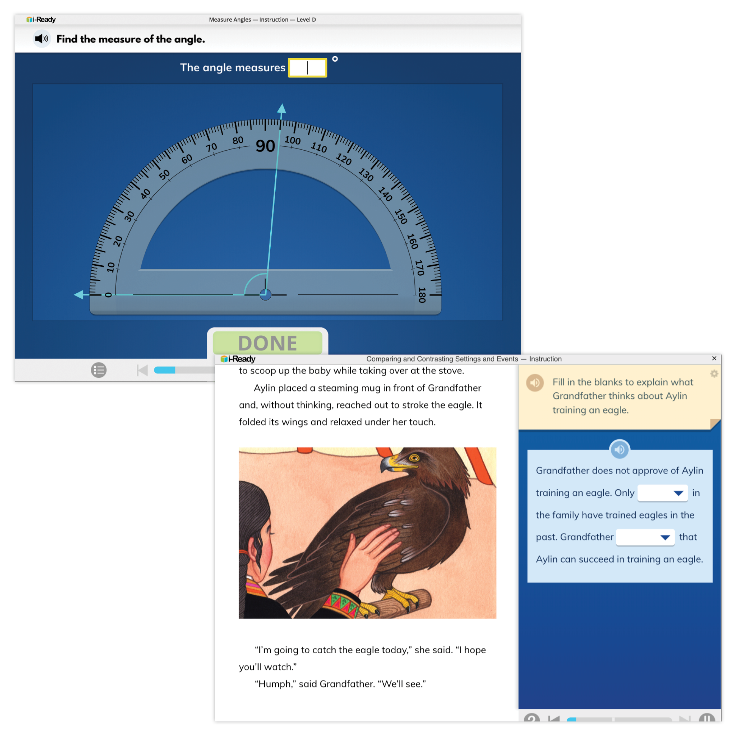Viewport: 736px width, 736px height.
Task: Click the help question mark icon
Action: click(x=532, y=718)
